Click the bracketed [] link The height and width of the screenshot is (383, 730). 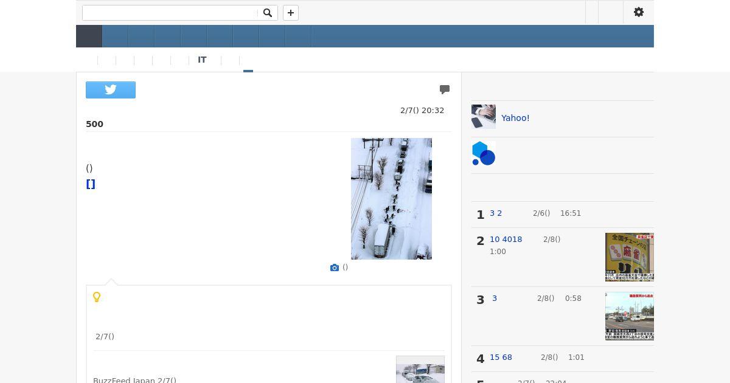pyautogui.click(x=91, y=184)
